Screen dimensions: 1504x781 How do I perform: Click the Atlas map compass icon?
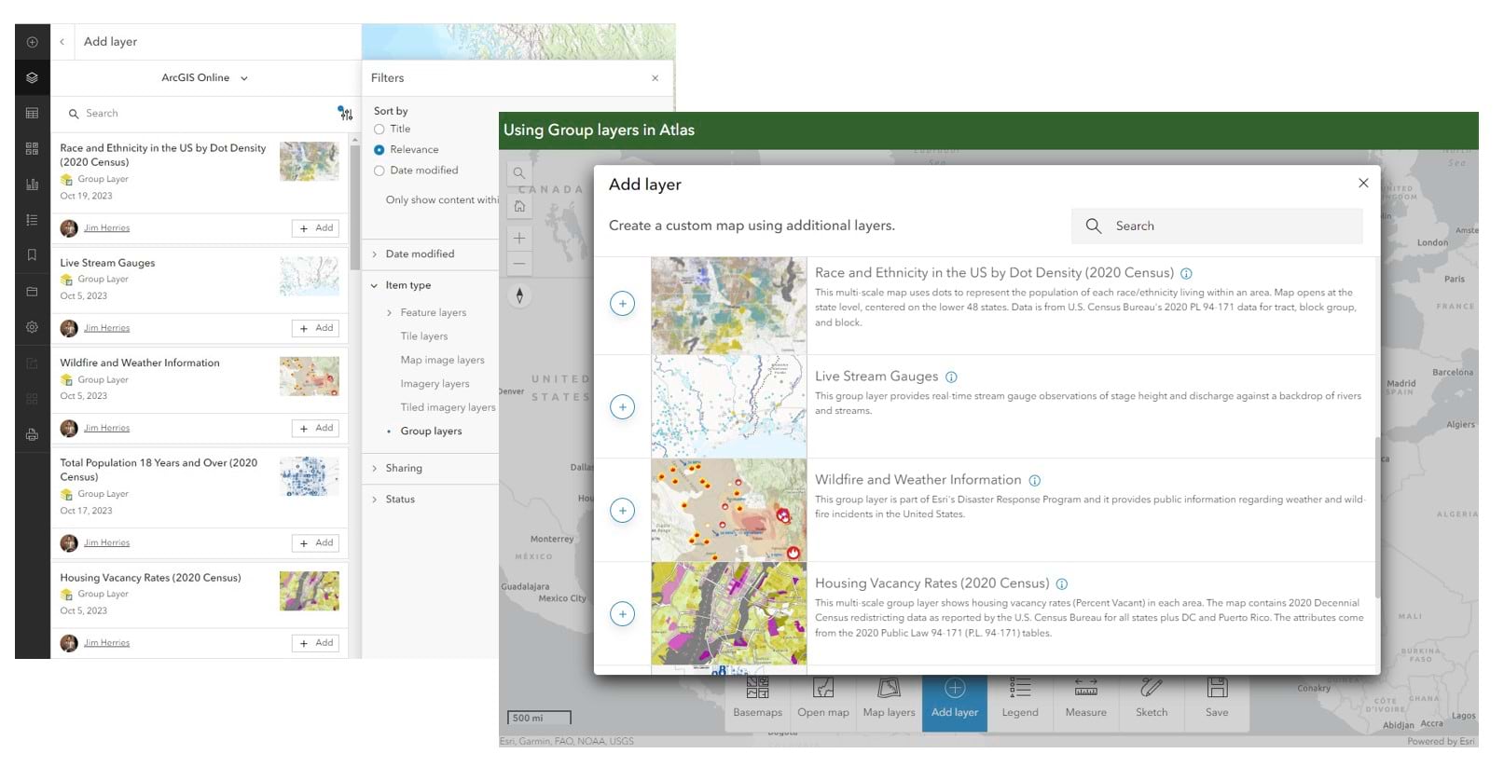tap(519, 295)
